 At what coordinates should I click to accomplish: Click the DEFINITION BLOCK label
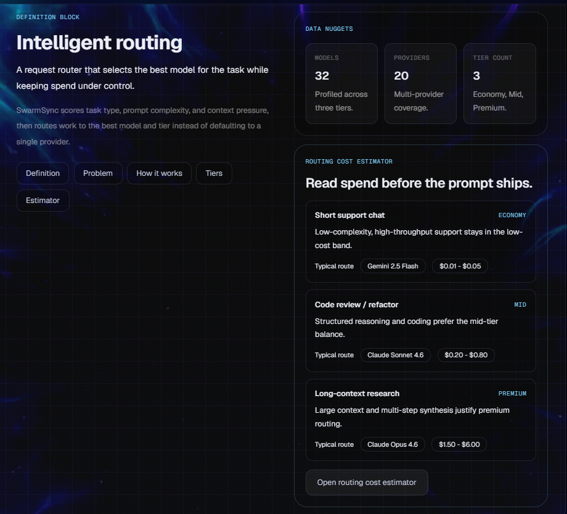click(x=47, y=17)
